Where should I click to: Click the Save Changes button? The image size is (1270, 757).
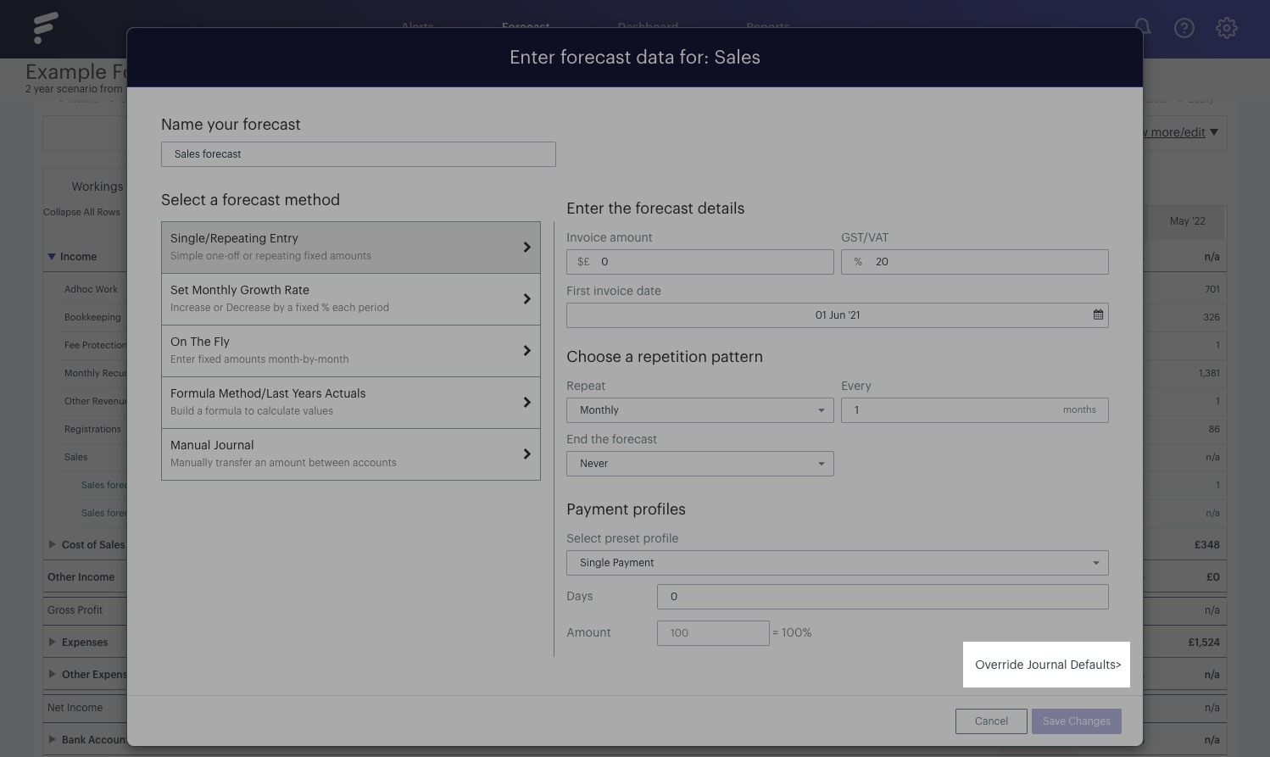tap(1077, 721)
